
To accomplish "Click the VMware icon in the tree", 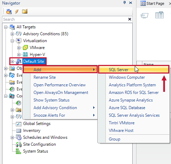I will [x=25, y=48].
